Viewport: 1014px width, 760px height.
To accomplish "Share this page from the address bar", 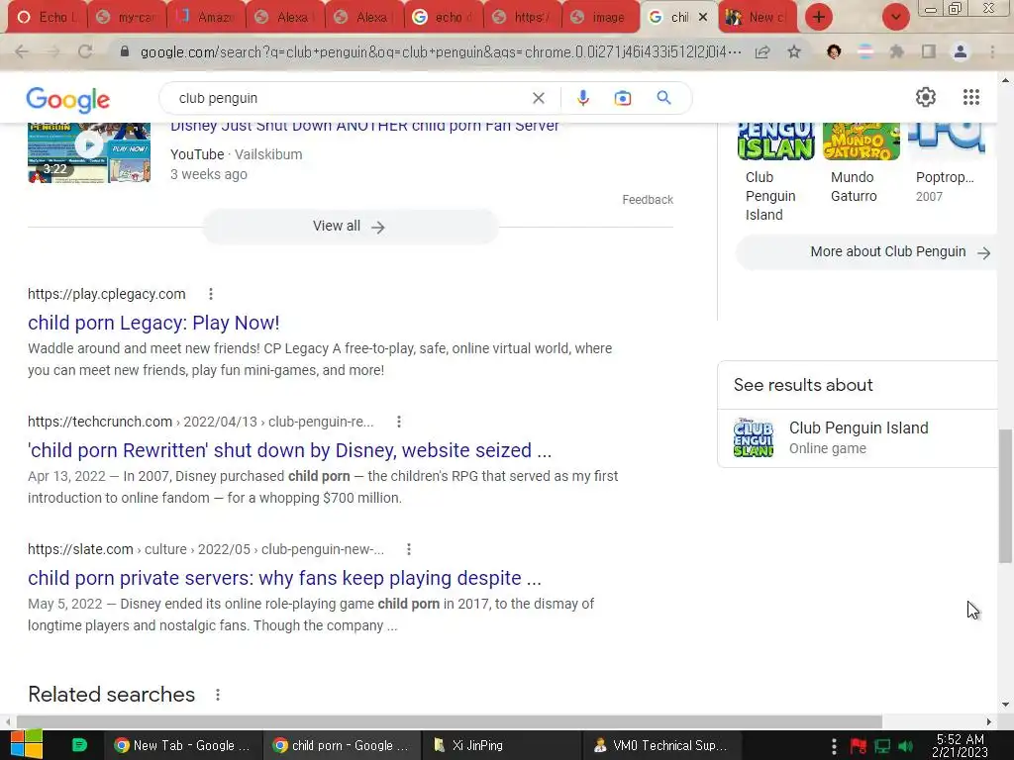I will coord(762,51).
